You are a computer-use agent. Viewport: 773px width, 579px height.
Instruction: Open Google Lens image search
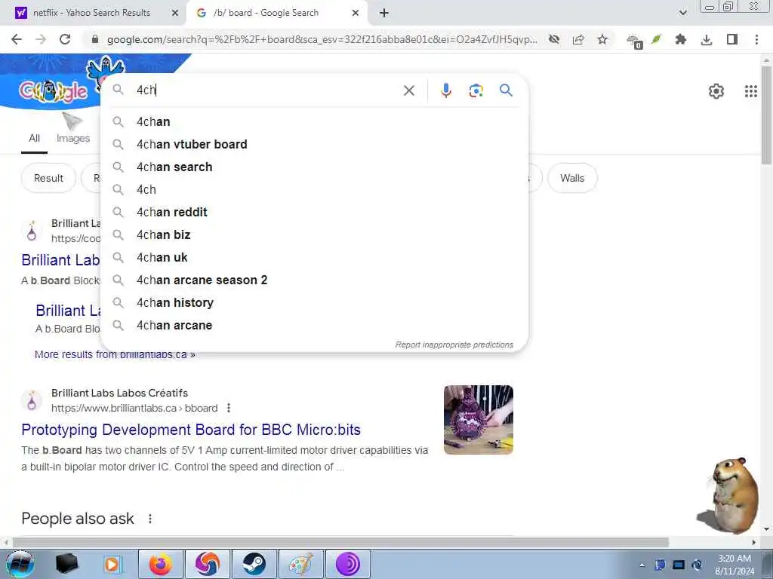pyautogui.click(x=476, y=90)
